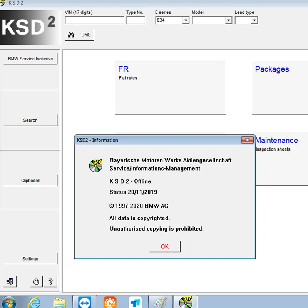Expand the Model dropdown

coord(228,20)
